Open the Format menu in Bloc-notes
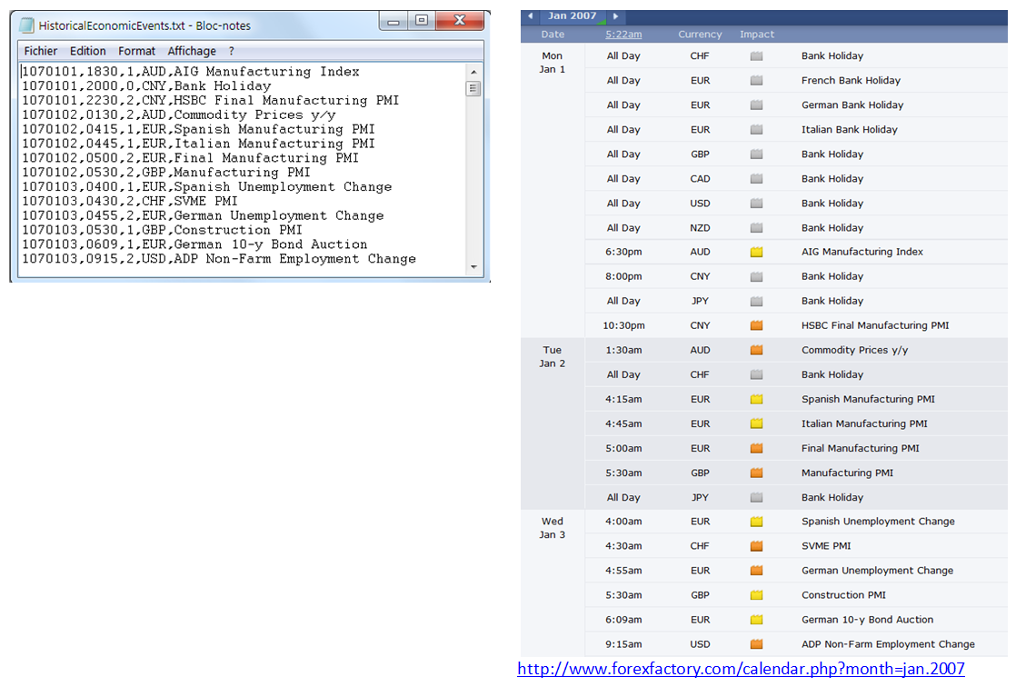This screenshot has height=687, width=1016. [x=136, y=51]
